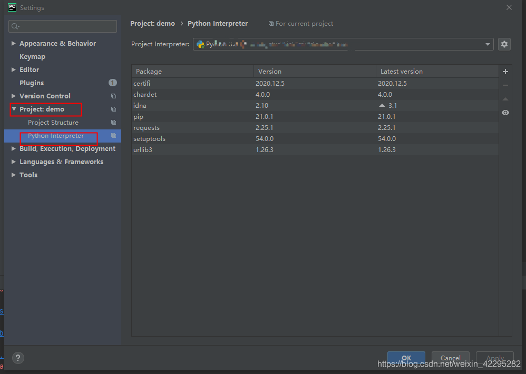Click the PyCharm logo in the title bar
The height and width of the screenshot is (374, 526).
coord(12,7)
